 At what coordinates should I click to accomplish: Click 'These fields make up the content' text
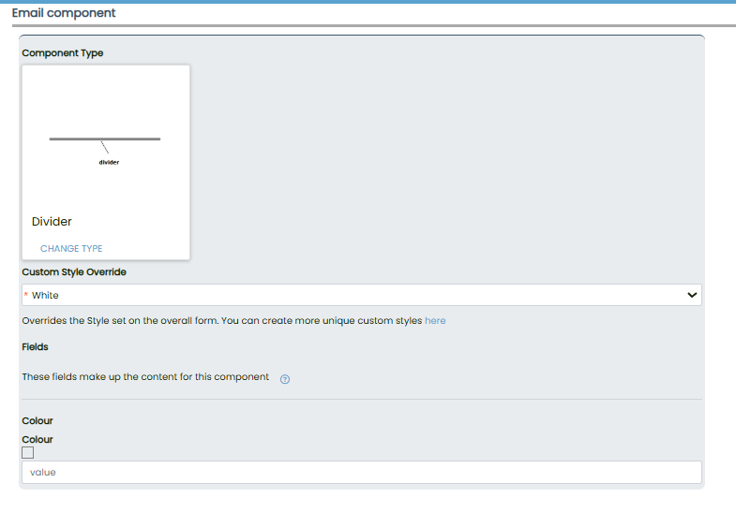coord(145,377)
